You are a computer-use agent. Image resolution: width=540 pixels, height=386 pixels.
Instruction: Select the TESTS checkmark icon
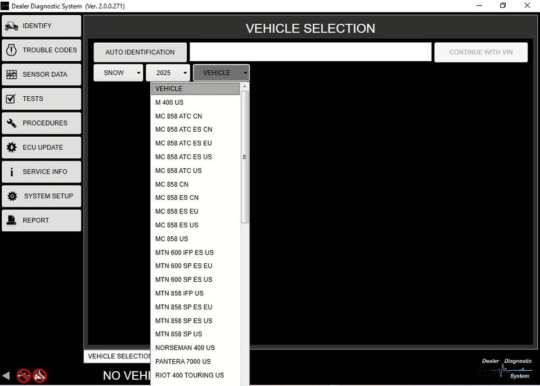click(x=11, y=98)
